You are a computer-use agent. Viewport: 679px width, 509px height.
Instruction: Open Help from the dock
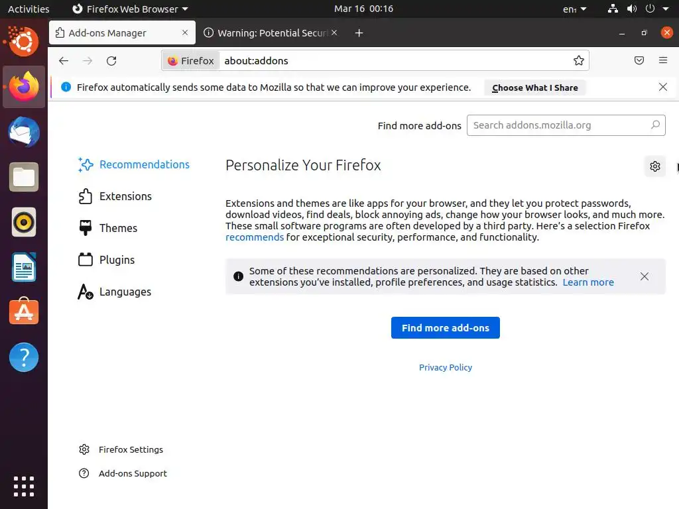click(x=24, y=357)
